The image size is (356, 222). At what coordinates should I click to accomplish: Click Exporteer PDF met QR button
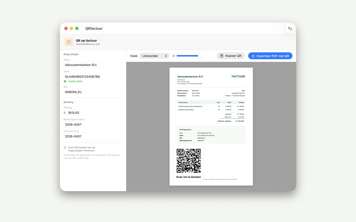(270, 56)
